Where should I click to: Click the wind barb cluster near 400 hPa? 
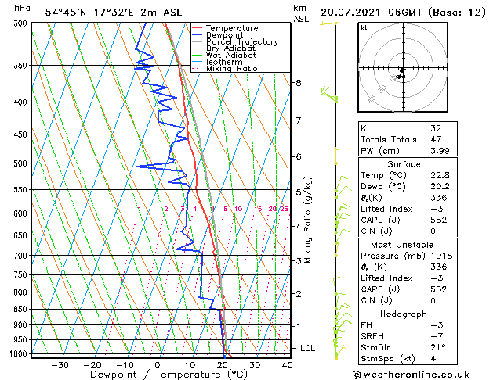pos(329,95)
